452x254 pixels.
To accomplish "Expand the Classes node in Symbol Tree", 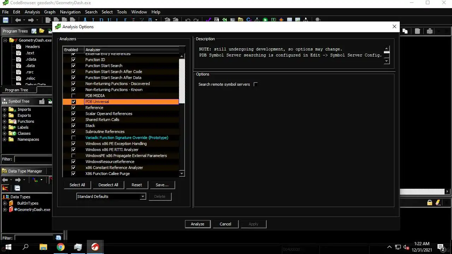I will [x=5, y=133].
